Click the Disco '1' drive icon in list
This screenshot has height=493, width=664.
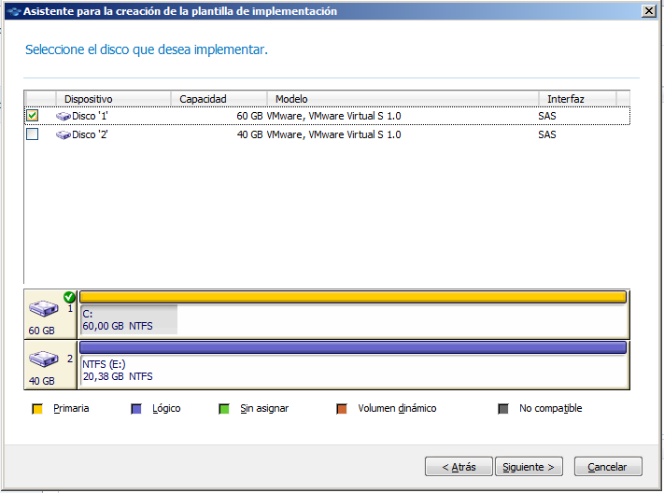[64, 116]
